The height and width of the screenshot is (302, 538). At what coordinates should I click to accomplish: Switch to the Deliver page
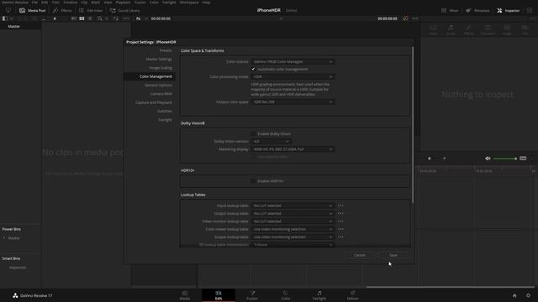tap(353, 295)
